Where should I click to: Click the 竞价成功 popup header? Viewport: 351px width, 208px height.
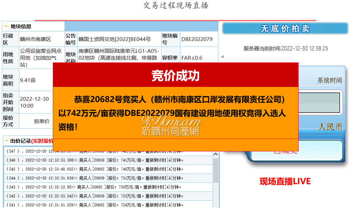pos(176,75)
